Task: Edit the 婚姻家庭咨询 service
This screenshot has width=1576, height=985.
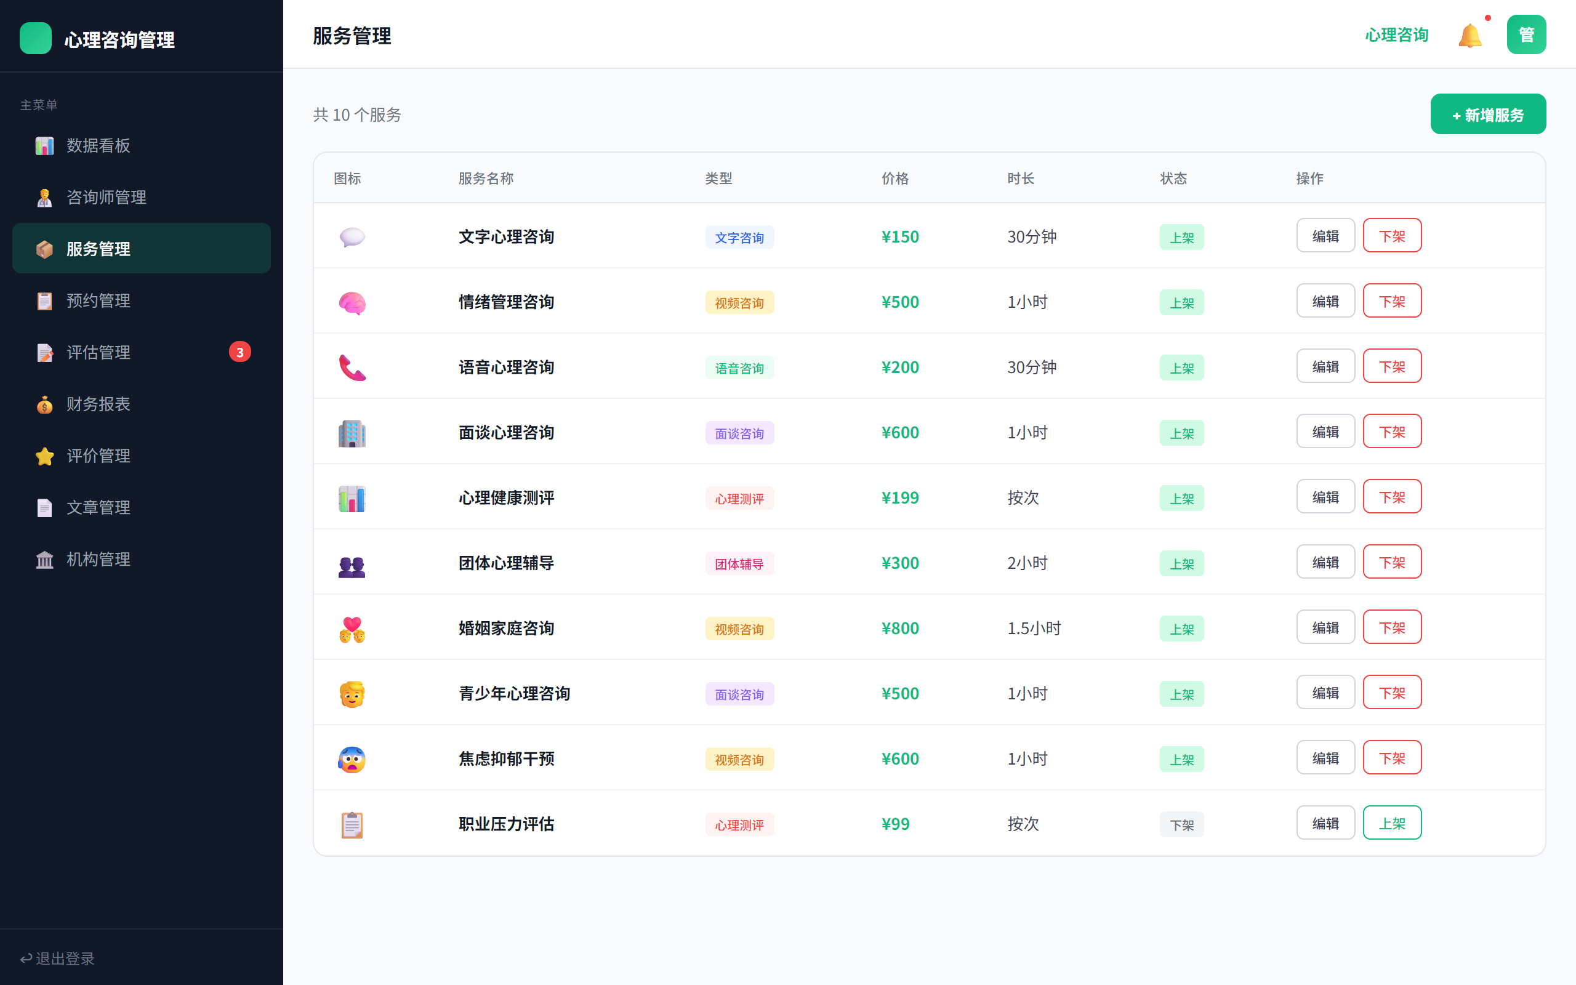Action: [1325, 627]
